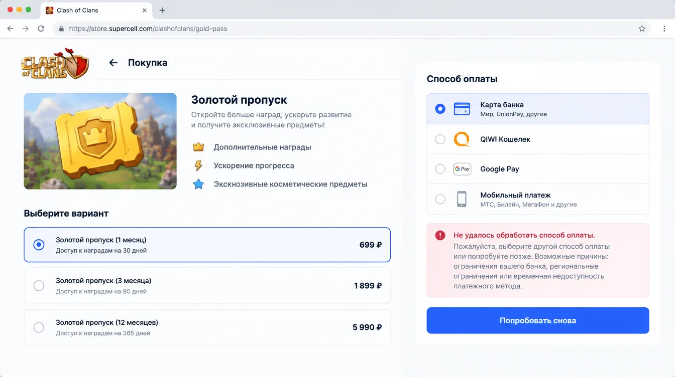Viewport: 675px width, 377px height.
Task: Select Золотой пропуск (12 месяцев) radio button
Action: [39, 327]
